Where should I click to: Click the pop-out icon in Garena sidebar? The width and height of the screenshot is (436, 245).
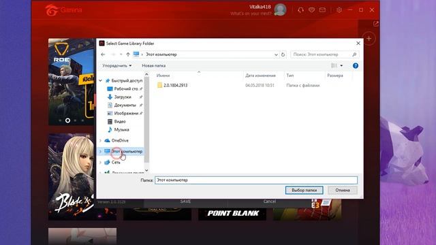[x=376, y=24]
